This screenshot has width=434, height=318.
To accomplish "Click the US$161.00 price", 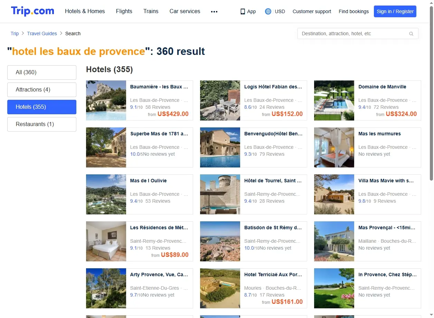I will (287, 302).
